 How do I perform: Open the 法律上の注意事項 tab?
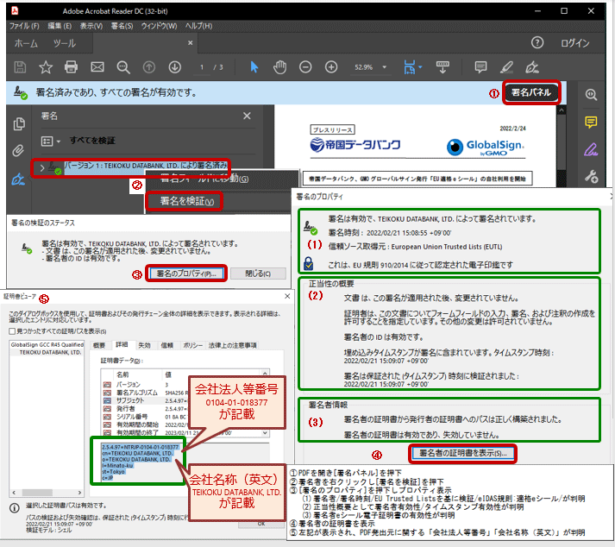[x=233, y=345]
